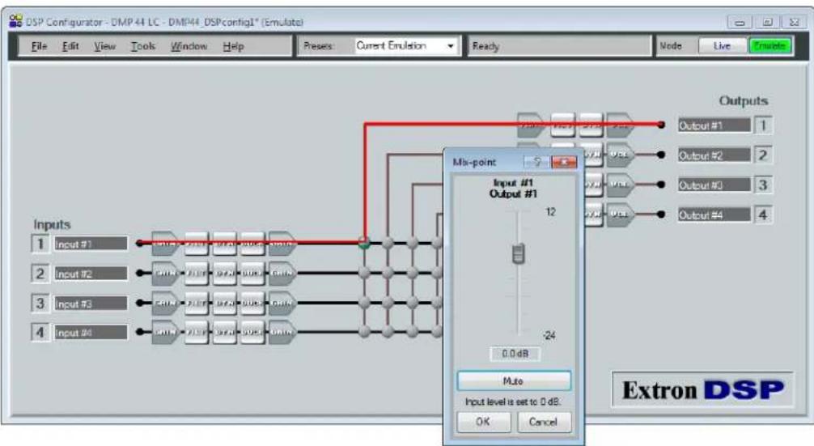Click the Input #1 name field
The height and width of the screenshot is (446, 814).
(91, 244)
